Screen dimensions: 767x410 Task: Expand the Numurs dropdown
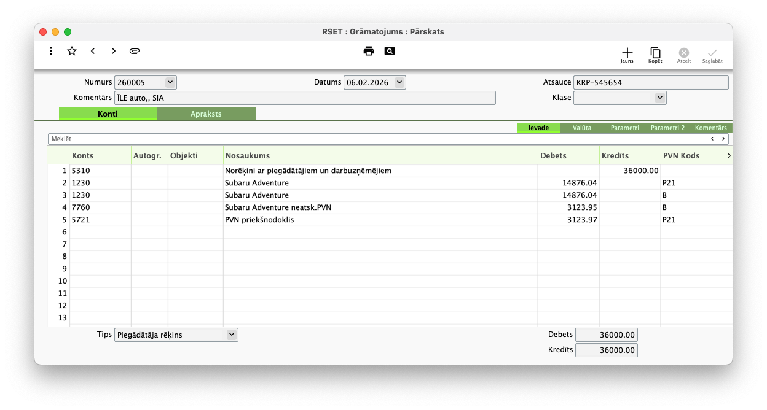170,82
